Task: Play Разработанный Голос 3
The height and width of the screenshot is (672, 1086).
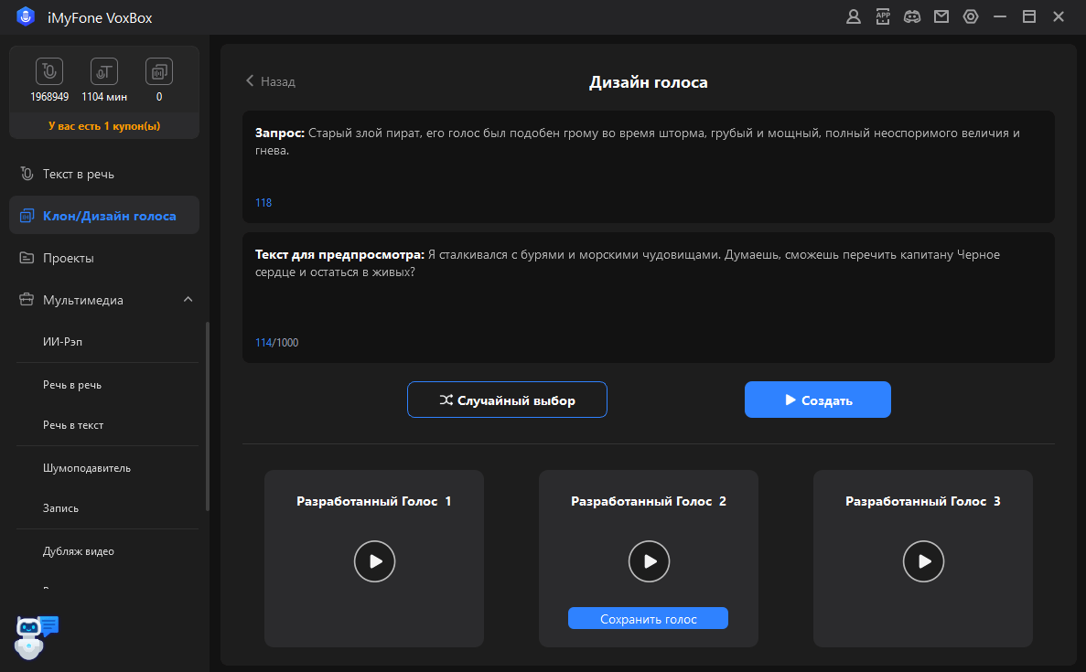Action: click(x=923, y=561)
